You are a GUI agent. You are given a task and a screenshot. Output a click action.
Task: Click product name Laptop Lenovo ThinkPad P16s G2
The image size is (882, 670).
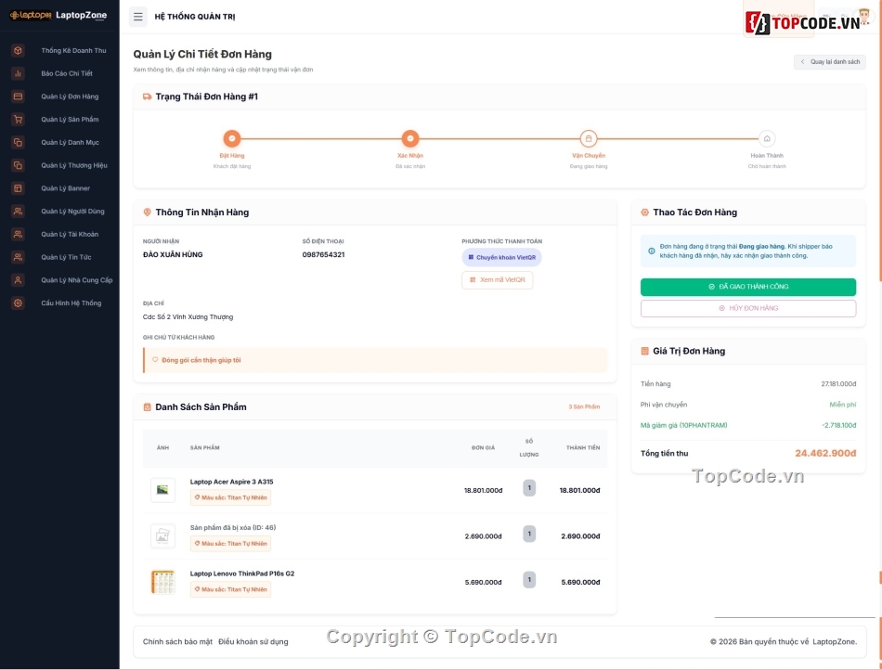click(242, 573)
